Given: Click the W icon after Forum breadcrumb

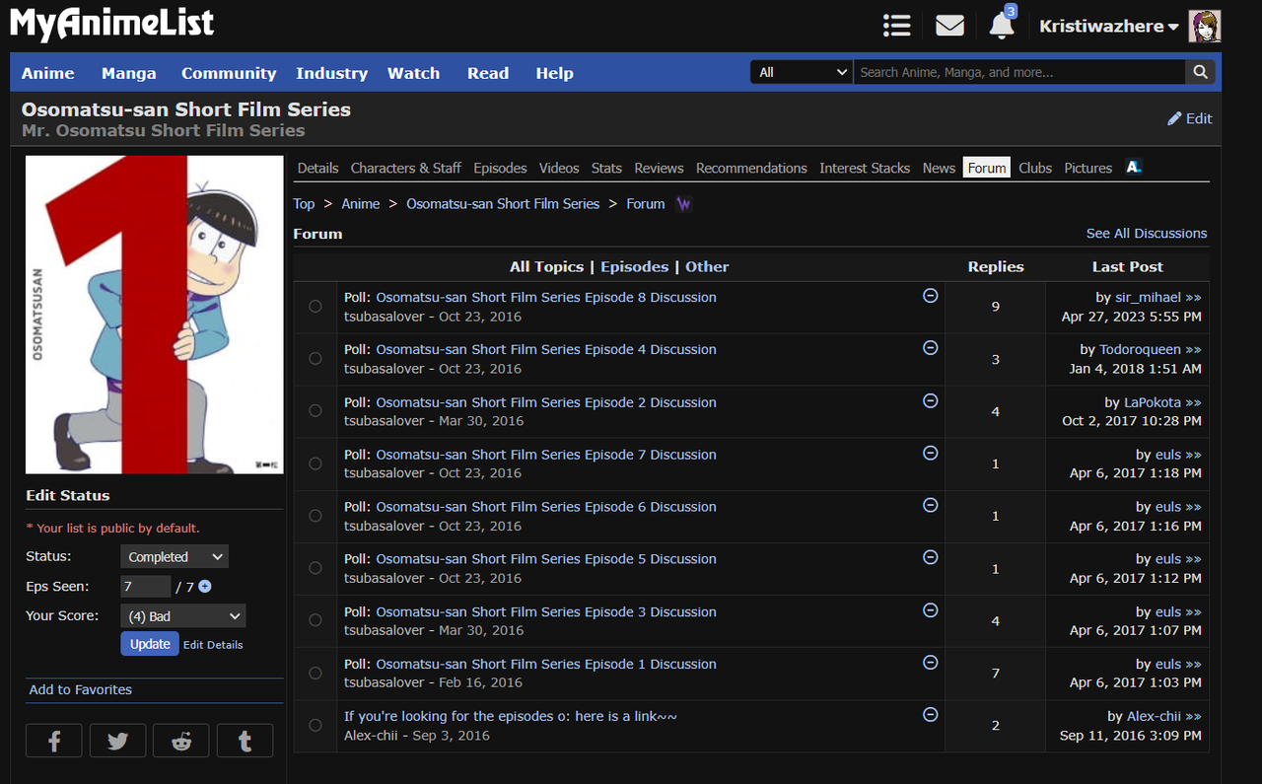Looking at the screenshot, I should coord(684,204).
